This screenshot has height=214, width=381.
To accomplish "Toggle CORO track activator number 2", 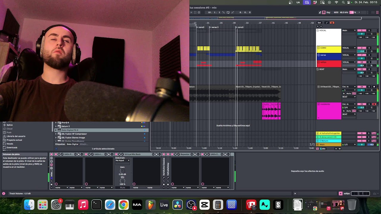I will (x=362, y=48).
